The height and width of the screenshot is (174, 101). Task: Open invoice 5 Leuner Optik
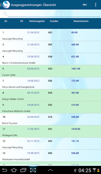(50, 71)
